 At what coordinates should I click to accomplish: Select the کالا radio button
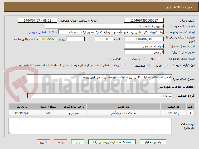(x=159, y=58)
